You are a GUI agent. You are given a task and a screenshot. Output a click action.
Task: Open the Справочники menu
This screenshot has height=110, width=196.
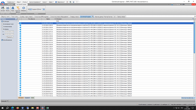[x=11, y=2]
